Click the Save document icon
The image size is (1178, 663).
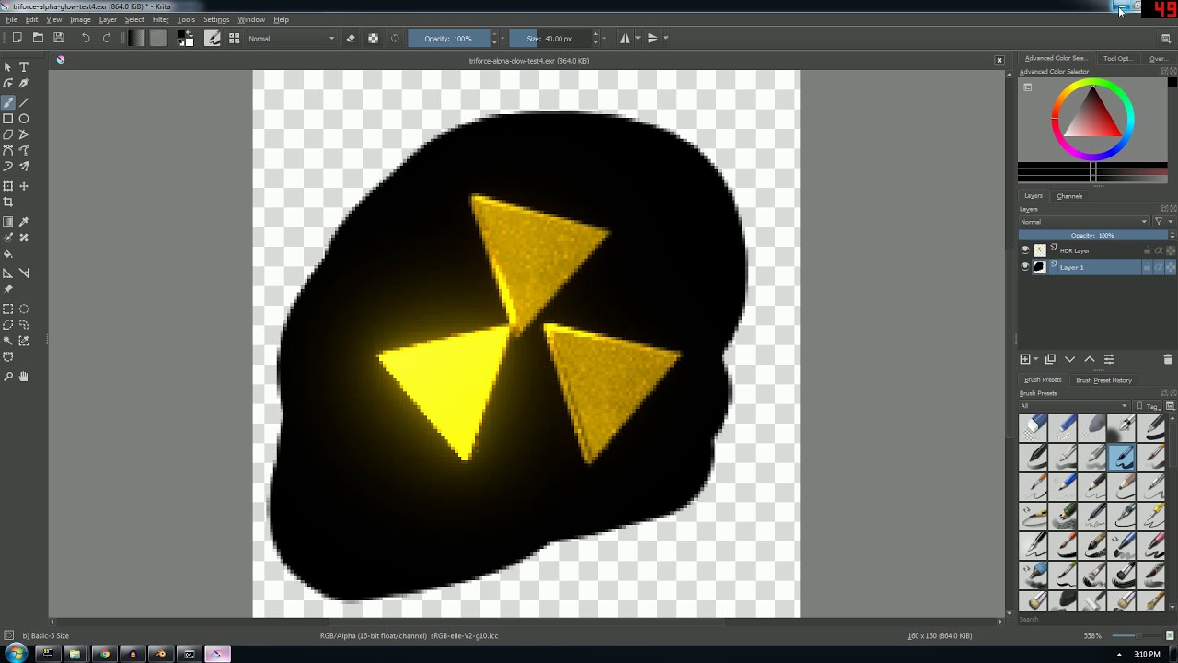59,38
